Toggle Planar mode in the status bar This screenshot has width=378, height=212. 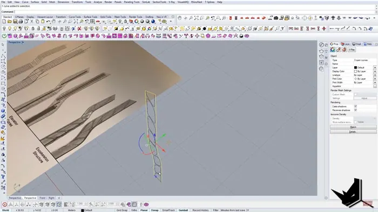pos(144,210)
